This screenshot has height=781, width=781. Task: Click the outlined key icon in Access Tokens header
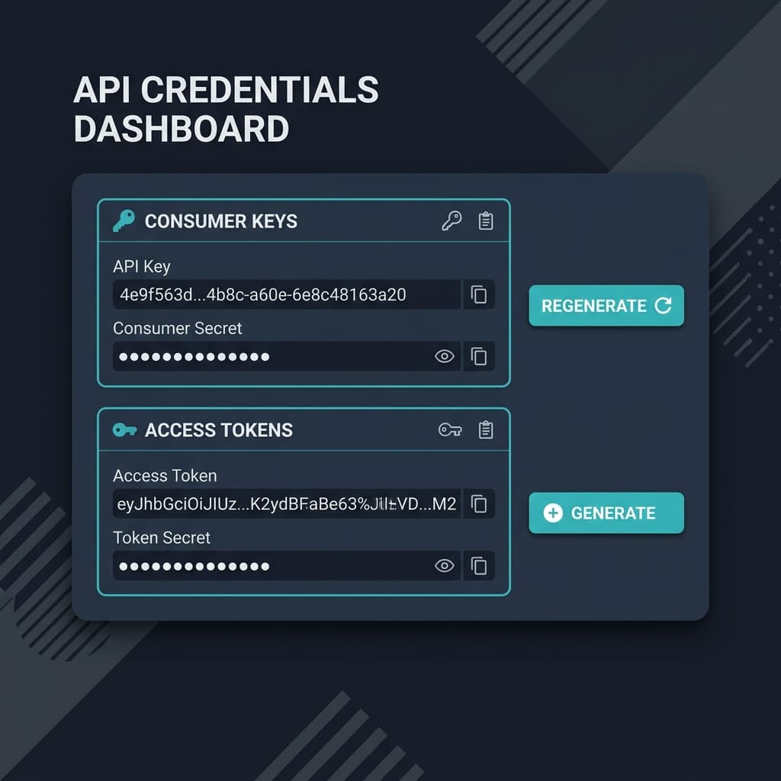tap(450, 430)
